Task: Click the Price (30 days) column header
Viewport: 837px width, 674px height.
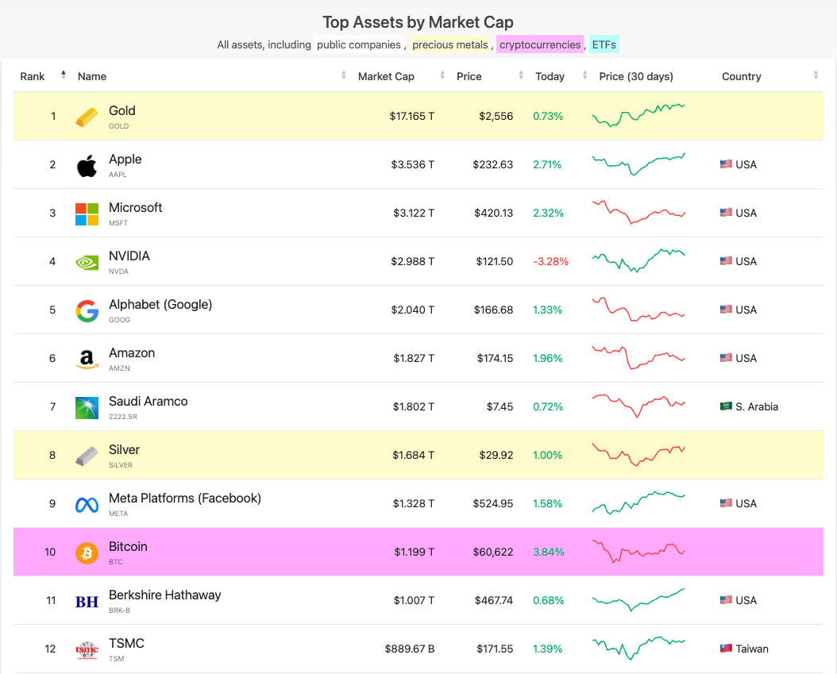Action: (x=636, y=76)
